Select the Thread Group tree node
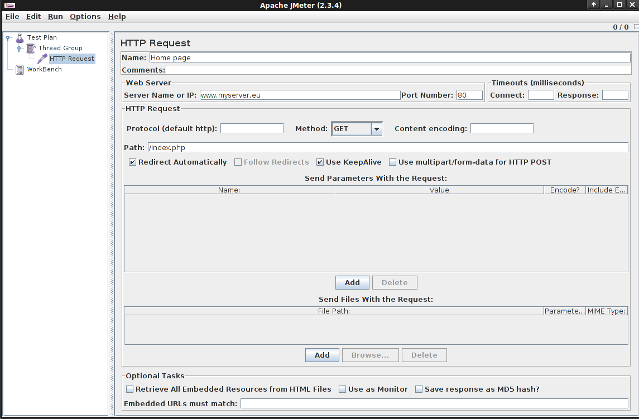This screenshot has width=639, height=419. [60, 48]
